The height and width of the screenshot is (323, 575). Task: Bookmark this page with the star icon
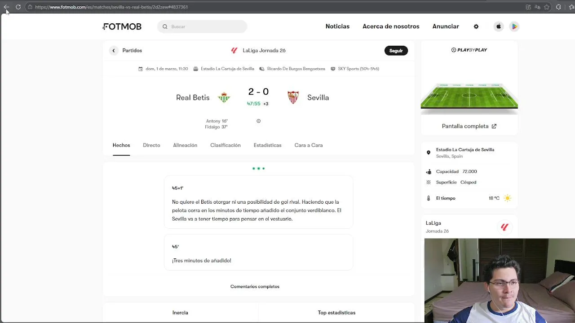tap(547, 7)
